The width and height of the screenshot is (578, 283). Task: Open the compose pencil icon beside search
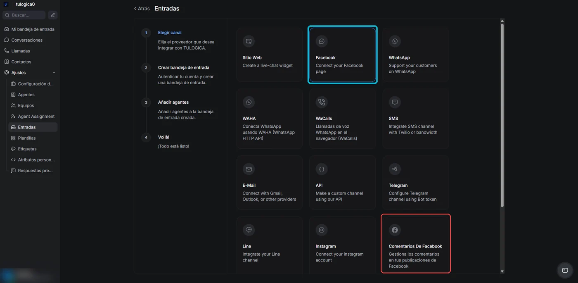(x=52, y=15)
